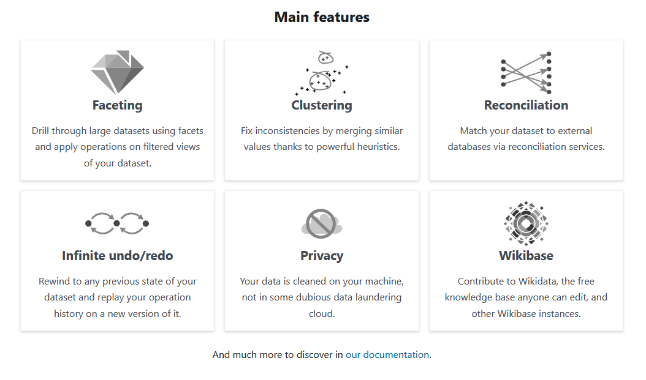The image size is (646, 380).
Task: Select the Infinite undo/redo heading
Action: coord(118,256)
